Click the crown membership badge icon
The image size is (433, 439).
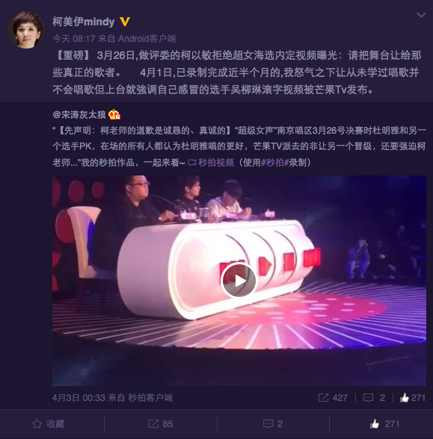coord(114,114)
